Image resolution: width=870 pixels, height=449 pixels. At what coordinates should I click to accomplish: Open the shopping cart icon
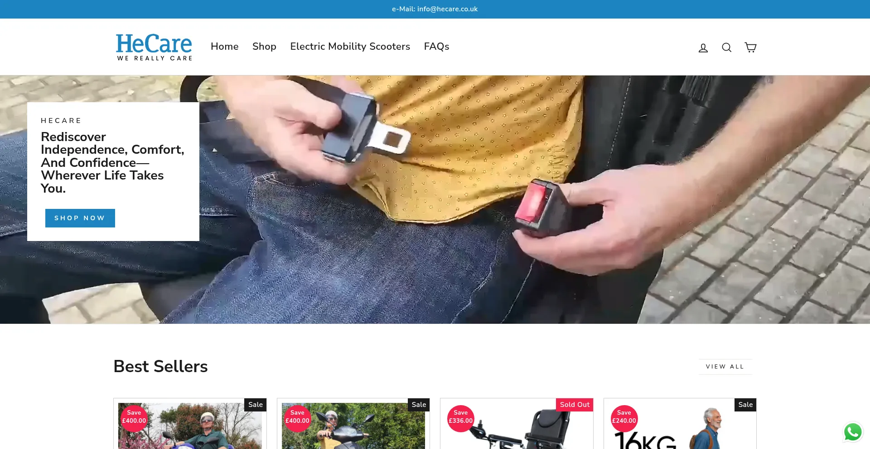click(750, 47)
